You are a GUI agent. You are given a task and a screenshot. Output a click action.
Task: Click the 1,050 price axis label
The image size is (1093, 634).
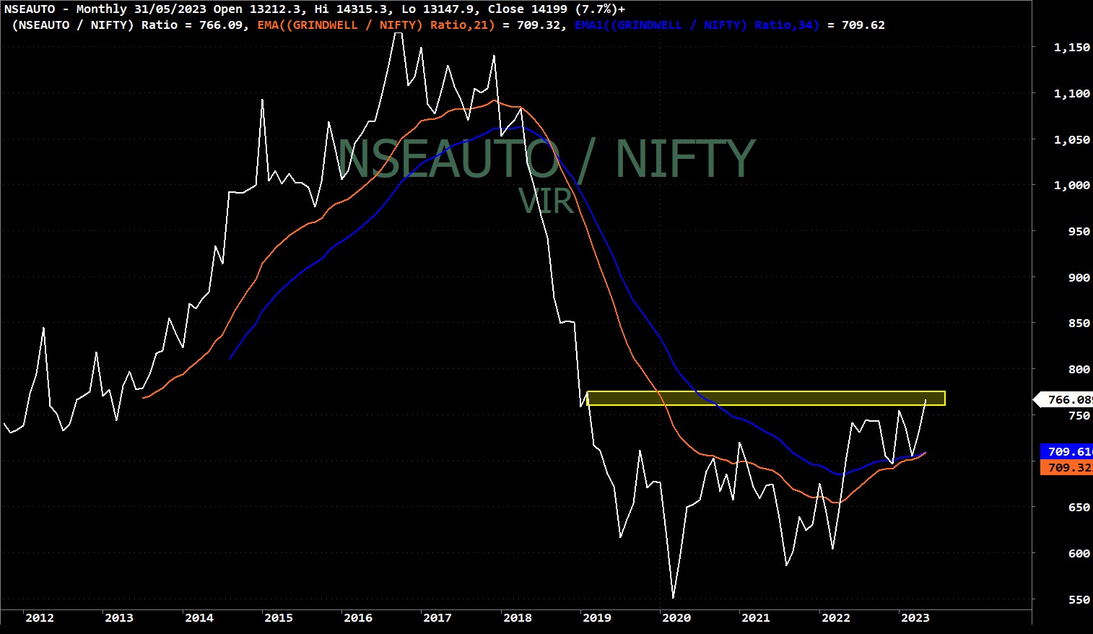coord(1072,139)
